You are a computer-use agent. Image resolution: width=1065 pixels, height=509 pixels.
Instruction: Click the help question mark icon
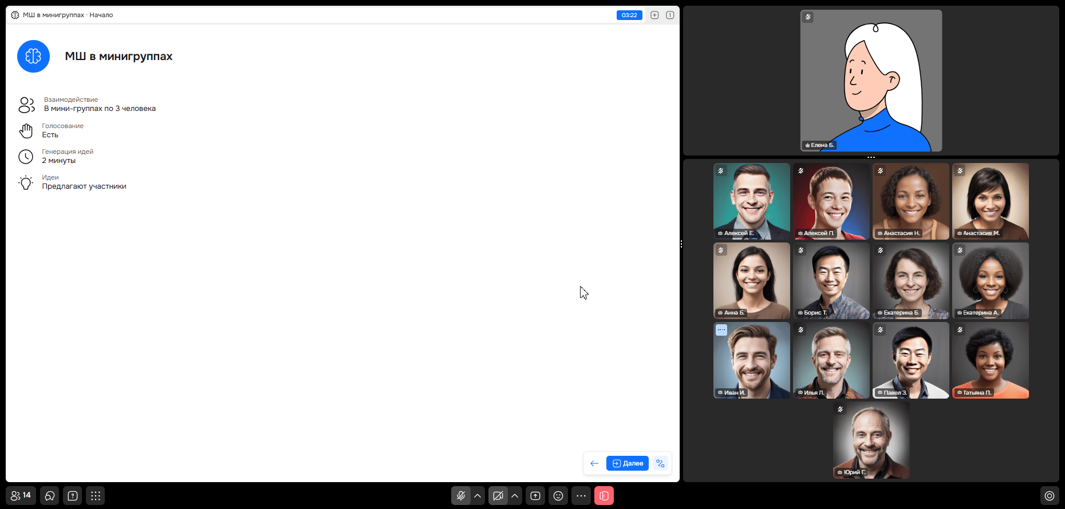click(73, 496)
